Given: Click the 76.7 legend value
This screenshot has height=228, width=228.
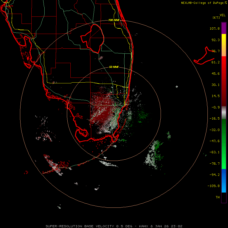Looking at the screenshot, I should (x=216, y=51).
